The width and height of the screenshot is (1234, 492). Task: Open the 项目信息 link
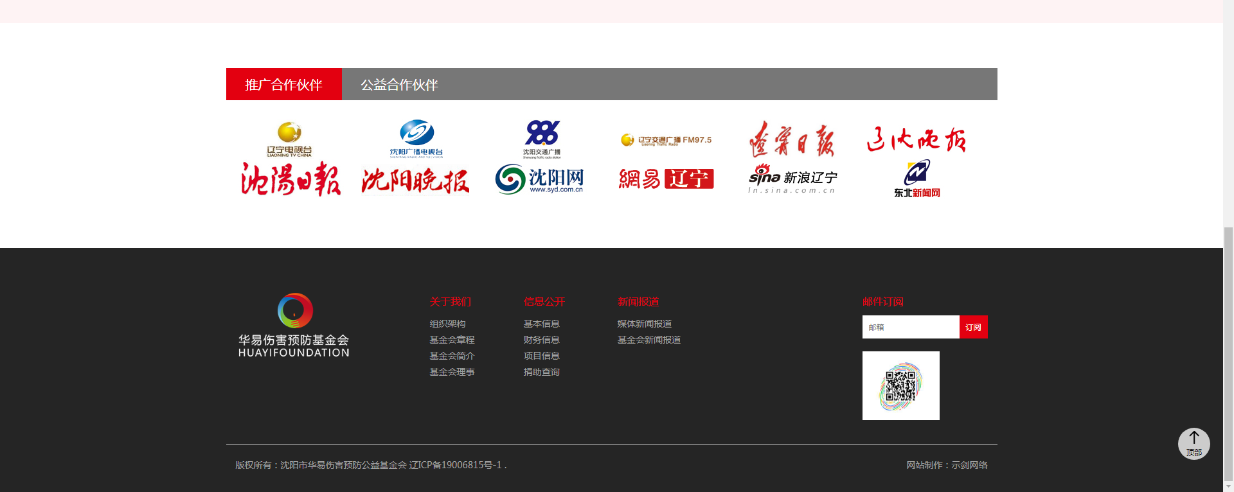541,356
